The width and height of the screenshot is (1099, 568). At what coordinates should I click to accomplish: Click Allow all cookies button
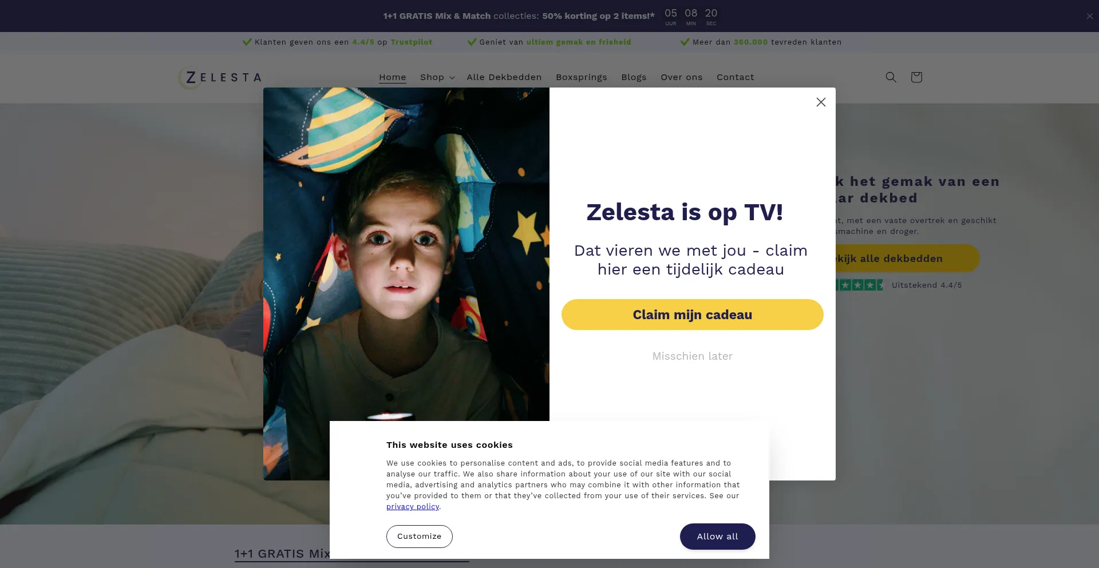(x=717, y=537)
